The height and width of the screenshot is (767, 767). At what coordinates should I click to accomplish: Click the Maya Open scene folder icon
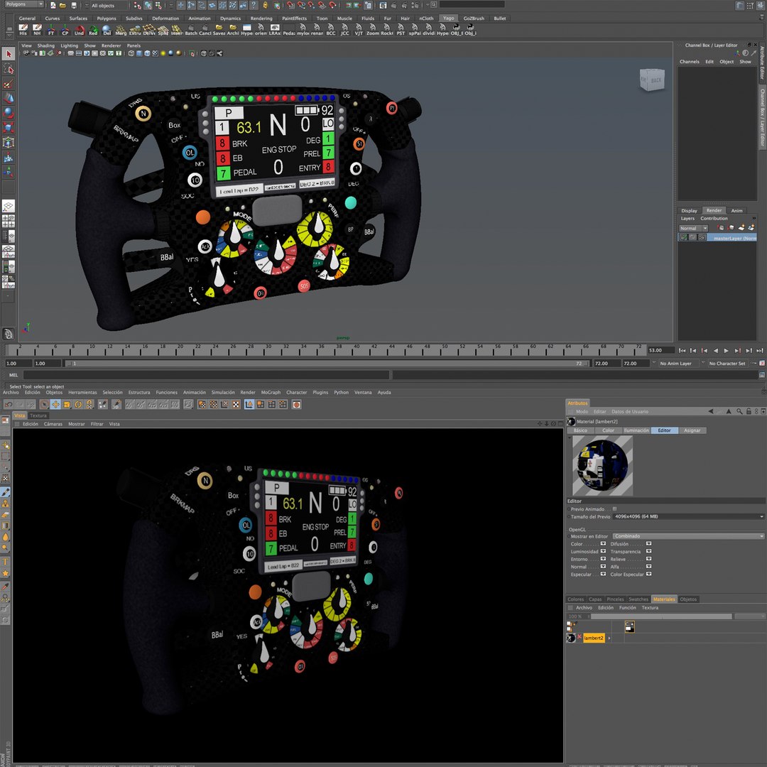click(x=62, y=6)
